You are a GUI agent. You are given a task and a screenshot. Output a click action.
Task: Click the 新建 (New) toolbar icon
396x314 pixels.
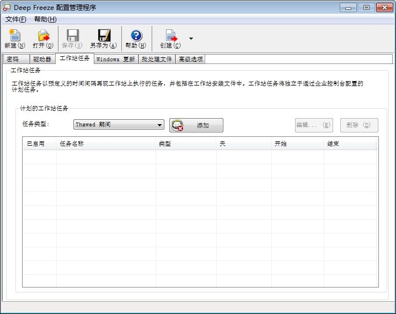coord(14,36)
